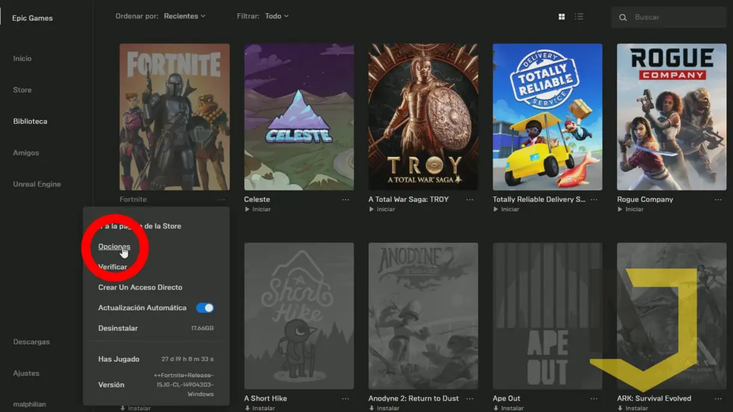Select the Rogue Company cover art
Image resolution: width=733 pixels, height=412 pixels.
pos(672,117)
